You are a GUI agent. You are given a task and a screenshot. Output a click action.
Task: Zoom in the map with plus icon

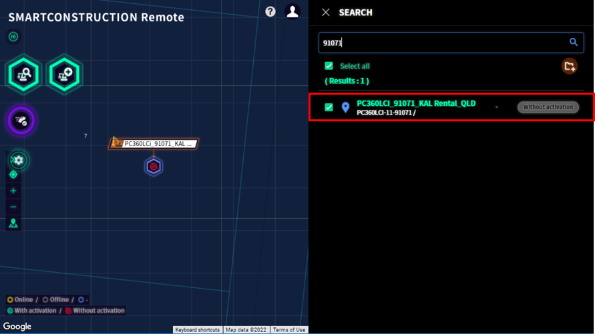pos(13,191)
